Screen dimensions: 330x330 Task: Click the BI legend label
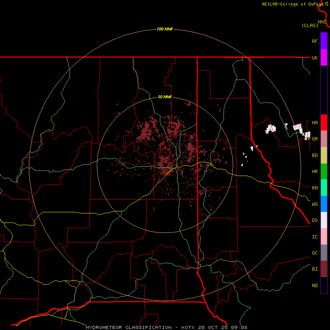point(315,269)
